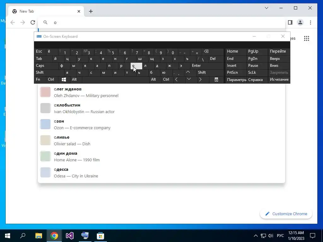Go forward in Chrome

[x=23, y=22]
